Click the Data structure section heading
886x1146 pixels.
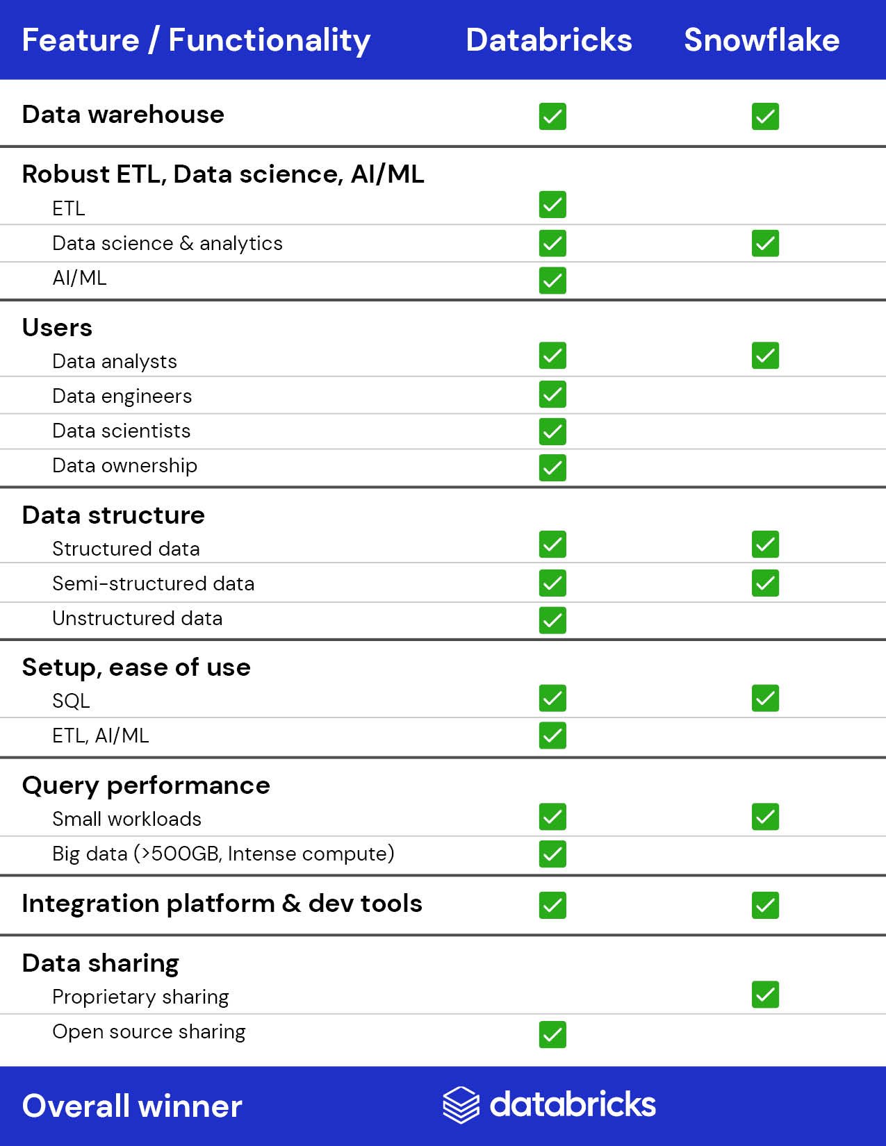[113, 515]
